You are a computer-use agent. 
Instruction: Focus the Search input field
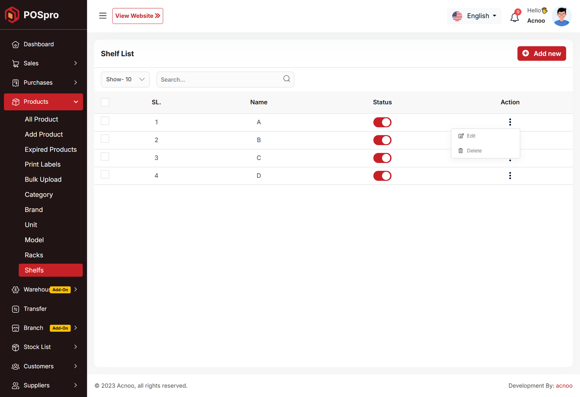coord(219,79)
